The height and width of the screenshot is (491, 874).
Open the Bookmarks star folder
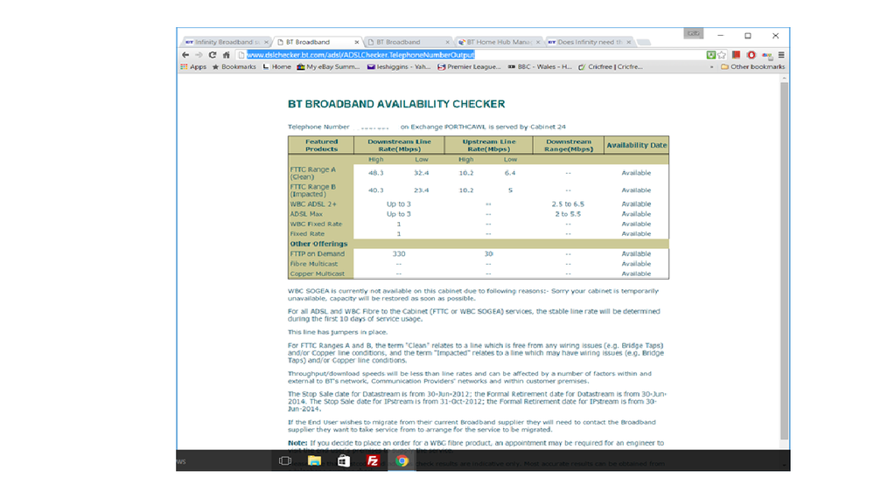click(234, 66)
